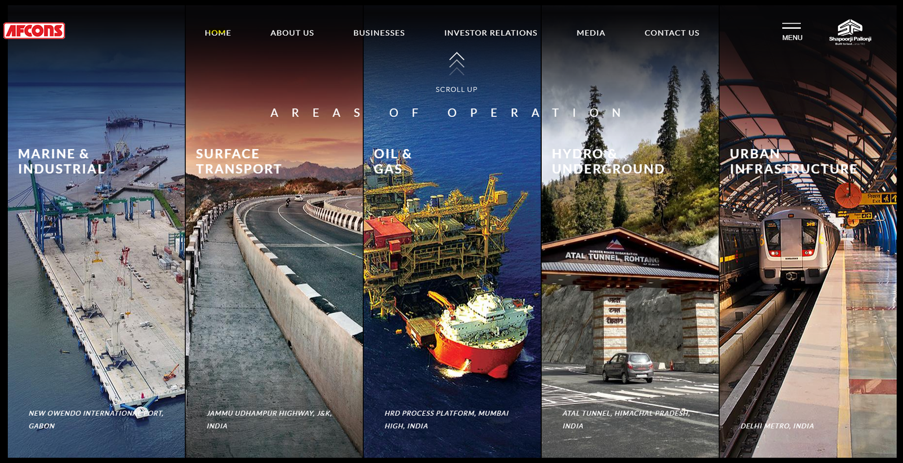Click the scroll up chevron arrows
903x463 pixels.
(x=457, y=64)
